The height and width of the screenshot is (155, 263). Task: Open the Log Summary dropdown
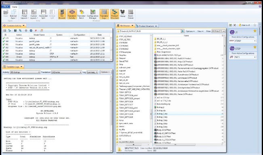point(92,72)
